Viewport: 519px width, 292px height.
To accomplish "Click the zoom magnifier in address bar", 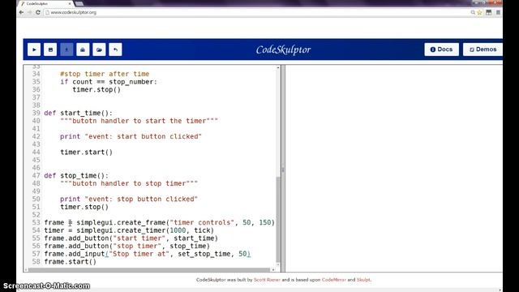I will point(473,12).
